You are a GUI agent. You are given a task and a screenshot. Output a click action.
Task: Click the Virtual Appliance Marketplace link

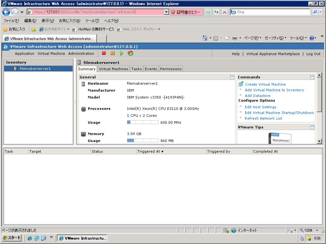coord(273,54)
